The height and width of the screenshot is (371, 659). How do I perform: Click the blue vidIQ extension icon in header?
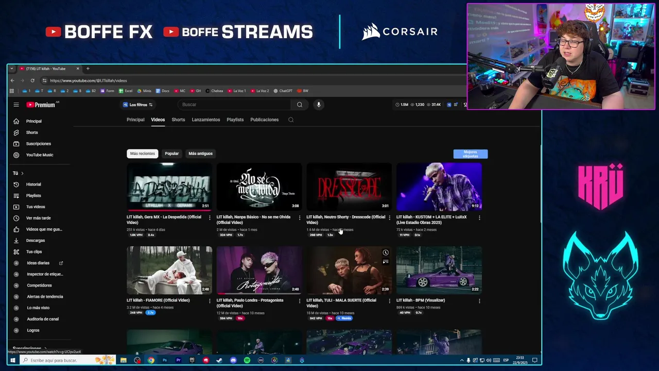pos(449,105)
